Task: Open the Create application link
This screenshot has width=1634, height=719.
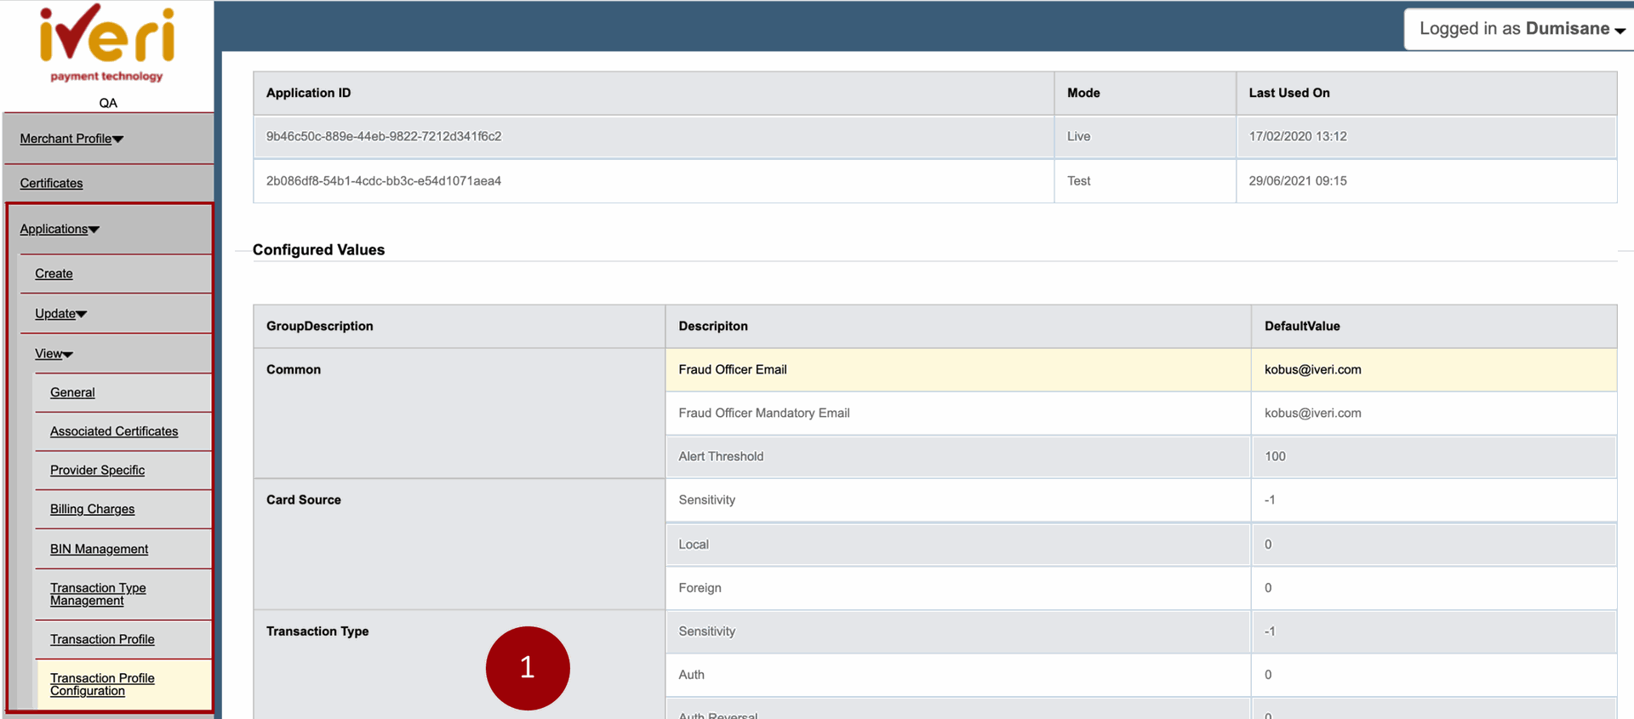Action: tap(54, 273)
